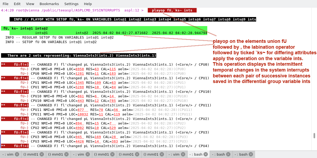
Task: Open the Bookmarks menu
Action: [x=49, y=4]
